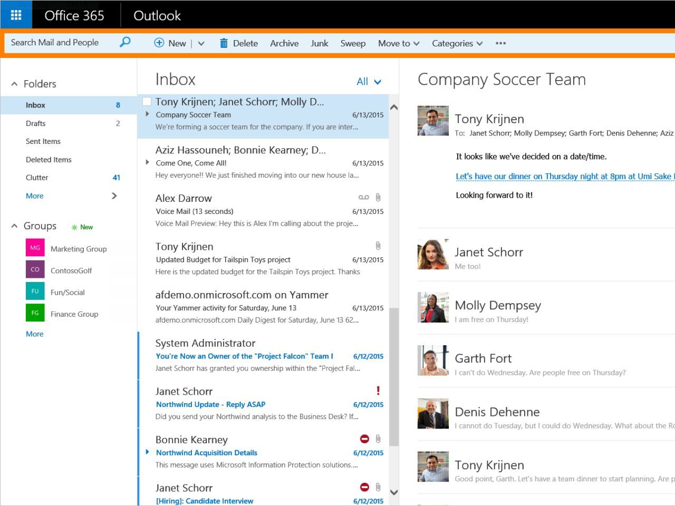The image size is (675, 506).
Task: Tick the checkbox on Company Soccer Team email
Action: (147, 102)
